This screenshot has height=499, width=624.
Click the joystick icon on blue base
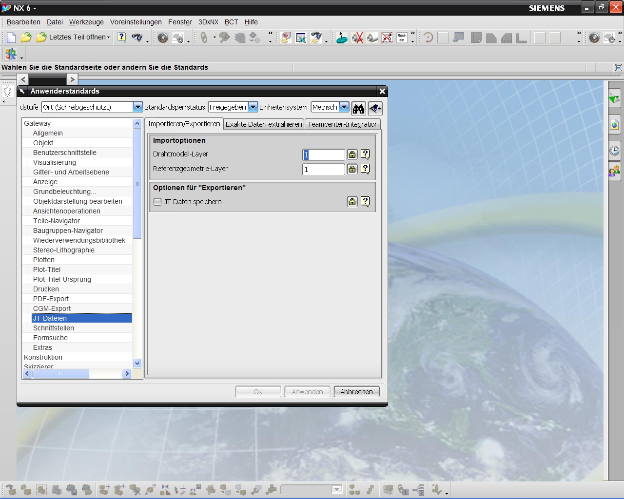(x=342, y=38)
